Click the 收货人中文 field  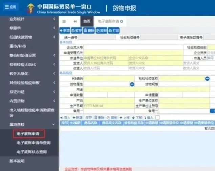pos(155,68)
